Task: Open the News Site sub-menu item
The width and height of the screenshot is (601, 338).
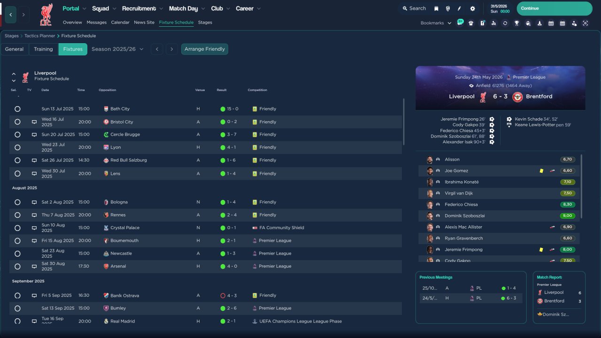Action: tap(144, 23)
